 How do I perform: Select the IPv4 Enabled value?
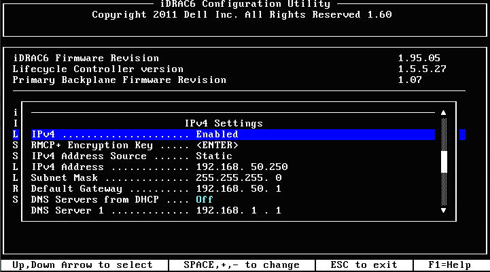[x=217, y=135]
